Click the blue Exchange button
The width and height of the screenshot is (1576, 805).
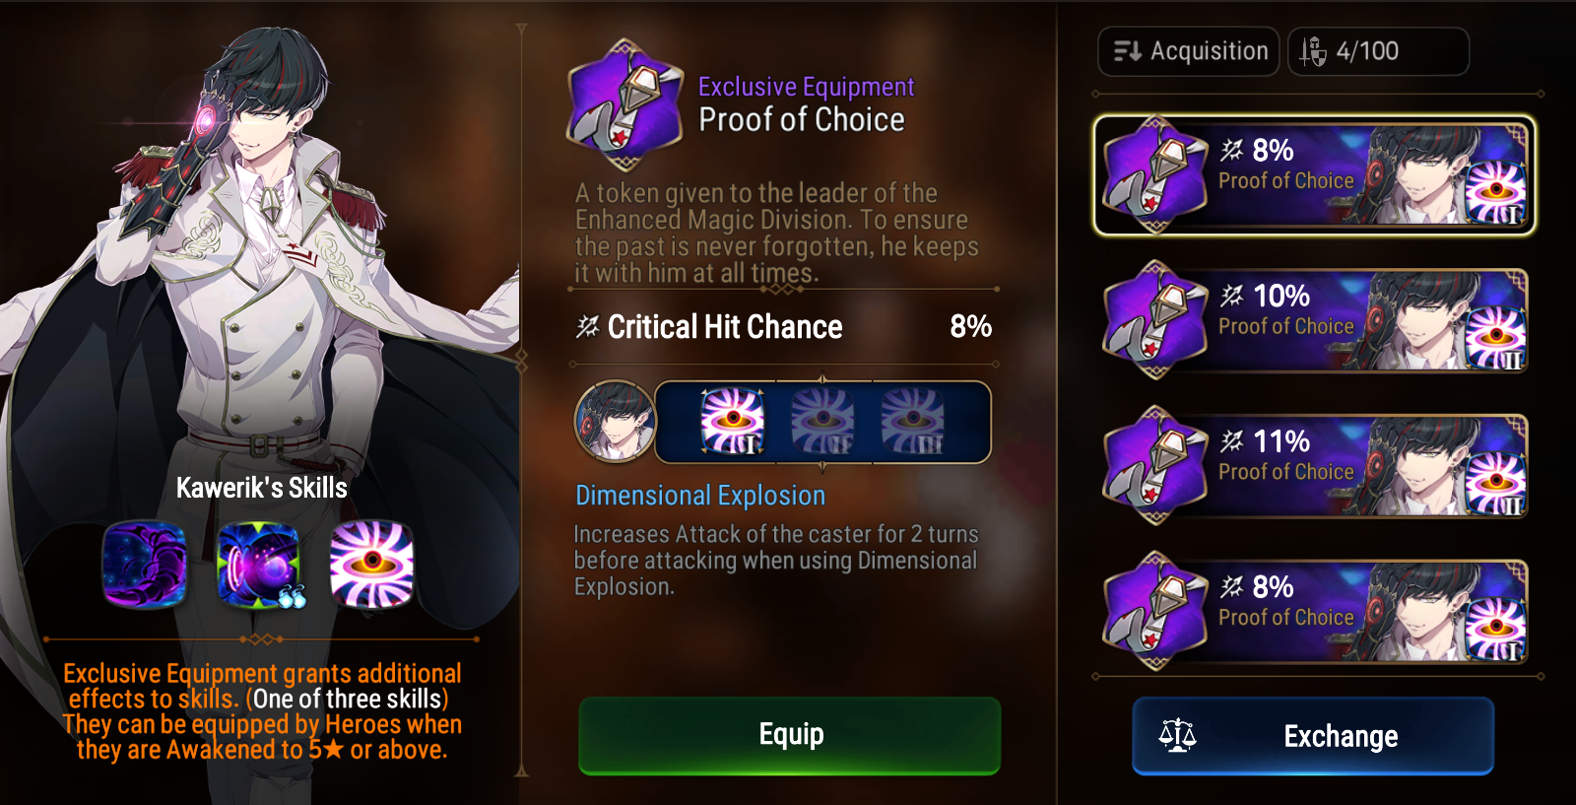[x=1313, y=736]
